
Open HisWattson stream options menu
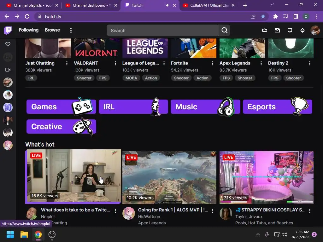click(213, 210)
